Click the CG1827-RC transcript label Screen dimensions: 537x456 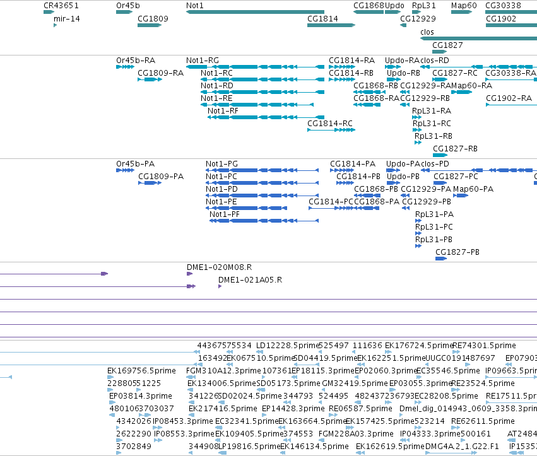(x=455, y=73)
